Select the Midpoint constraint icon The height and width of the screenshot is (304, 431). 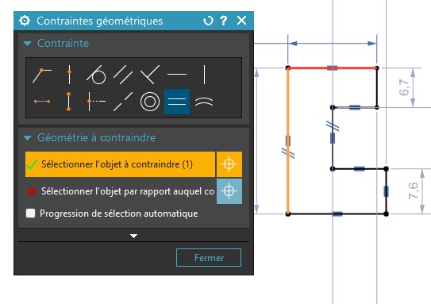(96, 102)
